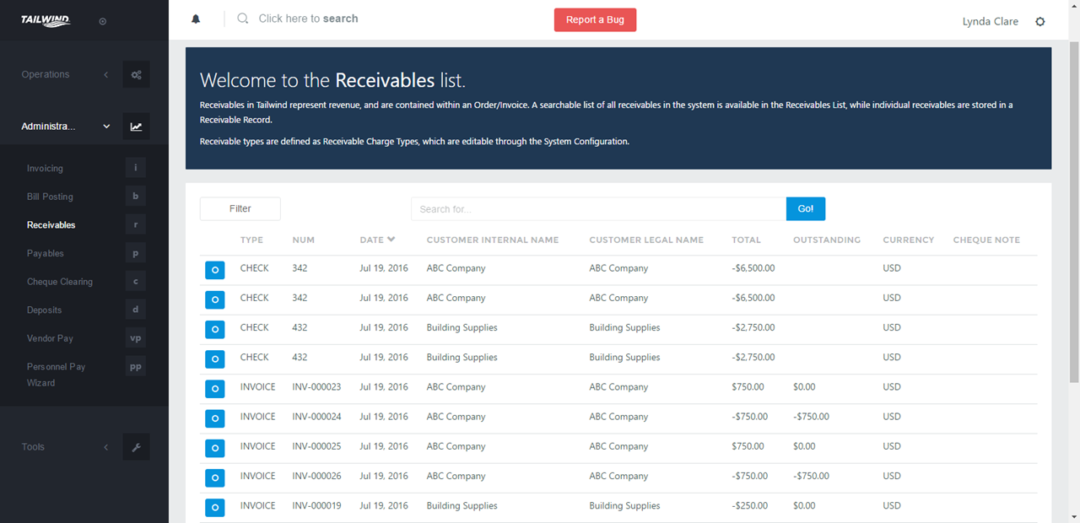Select the 'vp' Vendor Pay icon
Viewport: 1080px width, 523px height.
[x=135, y=337]
